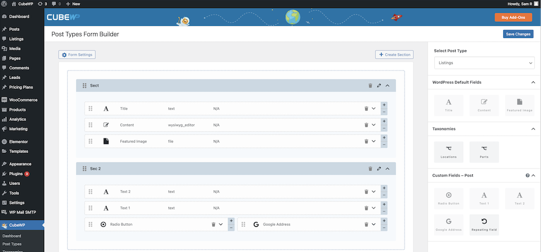Screen dimensions: 541x252
Task: Visit the CubeWP site from admin bar
Action: pyautogui.click(x=22, y=4)
